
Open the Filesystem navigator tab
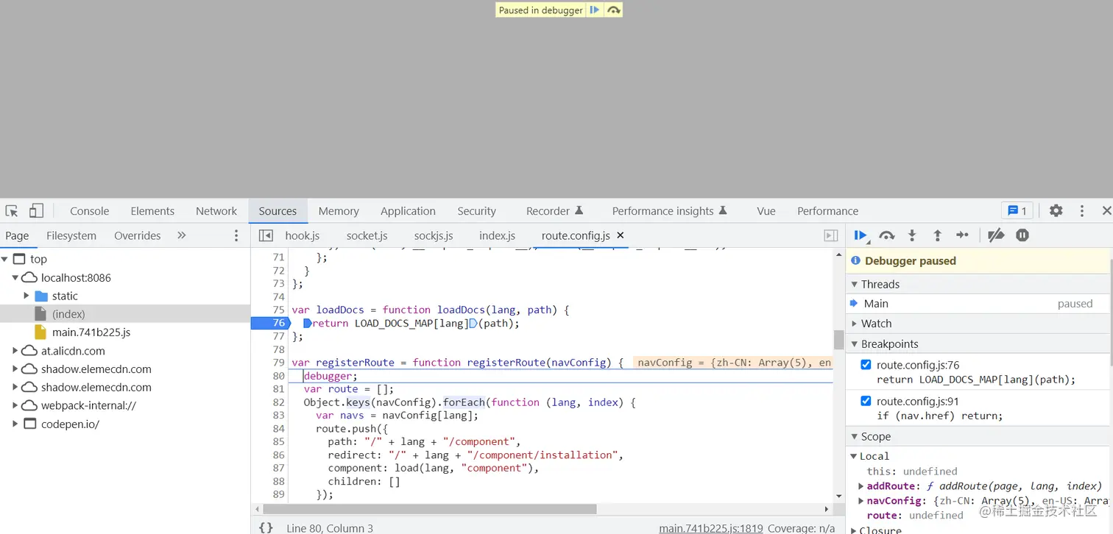tap(71, 235)
